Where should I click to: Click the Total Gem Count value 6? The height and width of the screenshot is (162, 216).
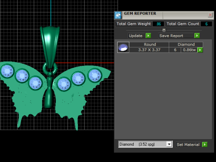click(x=207, y=24)
